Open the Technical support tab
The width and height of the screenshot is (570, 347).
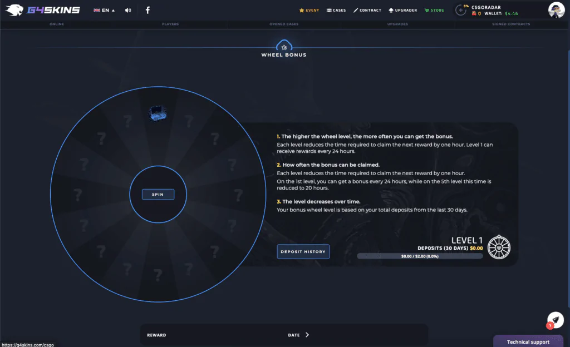[x=528, y=341]
